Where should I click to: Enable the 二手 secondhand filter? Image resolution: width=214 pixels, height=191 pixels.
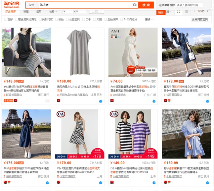coord(84,19)
